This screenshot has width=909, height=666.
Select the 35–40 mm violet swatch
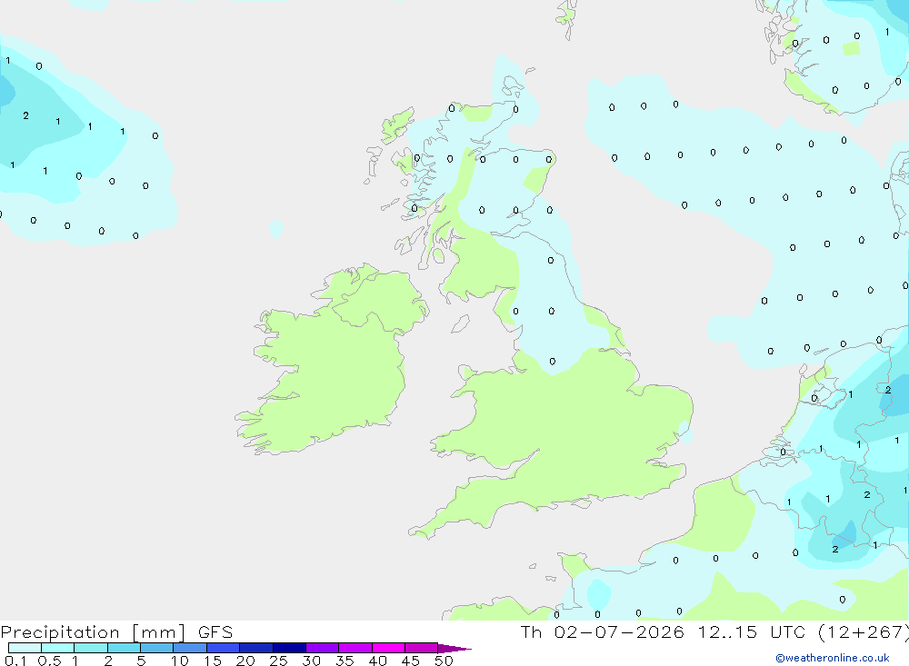click(355, 648)
